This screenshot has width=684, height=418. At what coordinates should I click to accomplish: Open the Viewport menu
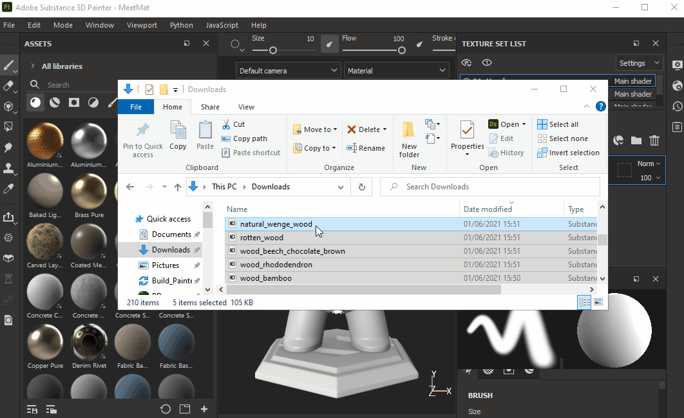pyautogui.click(x=142, y=25)
